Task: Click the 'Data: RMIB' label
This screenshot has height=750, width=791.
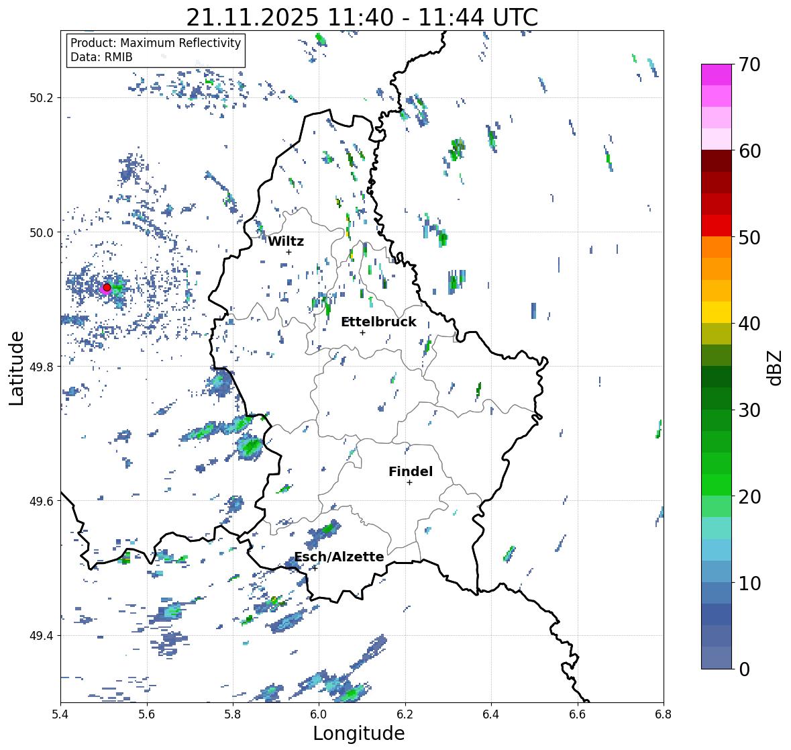Action: (101, 57)
